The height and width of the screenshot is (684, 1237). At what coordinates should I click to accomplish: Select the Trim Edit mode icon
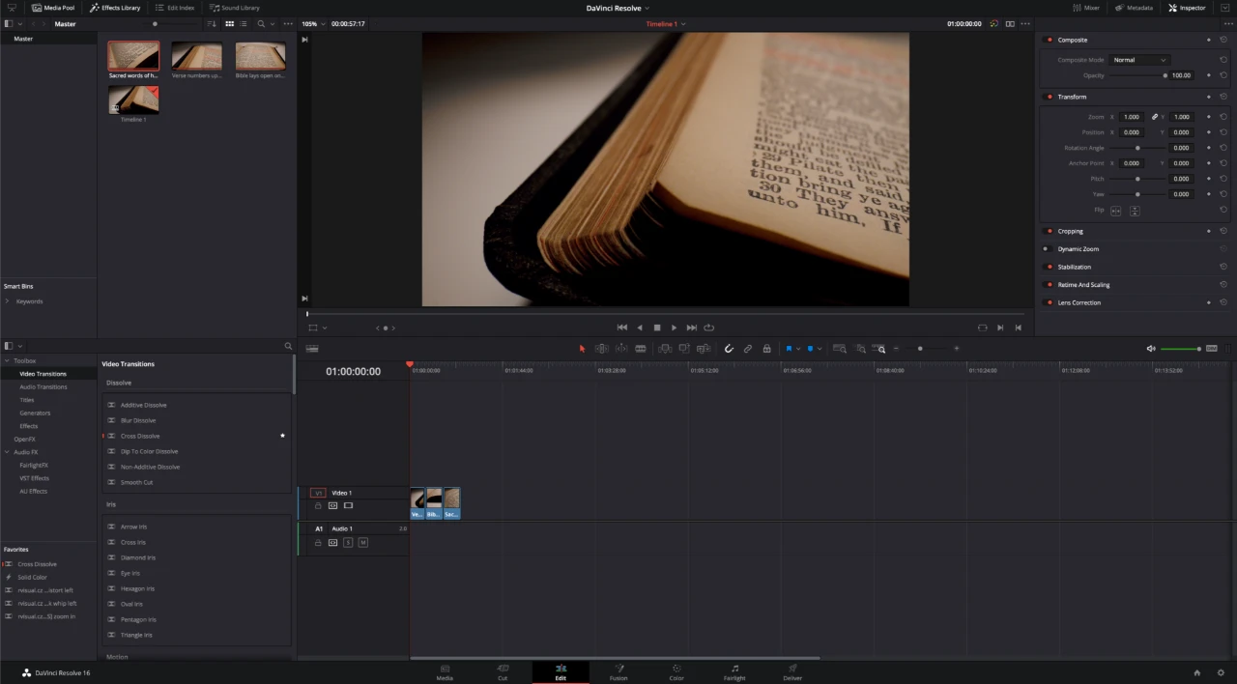602,349
